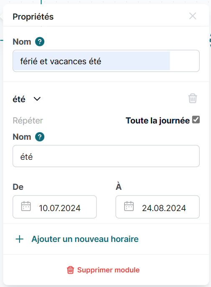Click the plus icon for a new horaire
This screenshot has width=211, height=287.
click(x=20, y=239)
